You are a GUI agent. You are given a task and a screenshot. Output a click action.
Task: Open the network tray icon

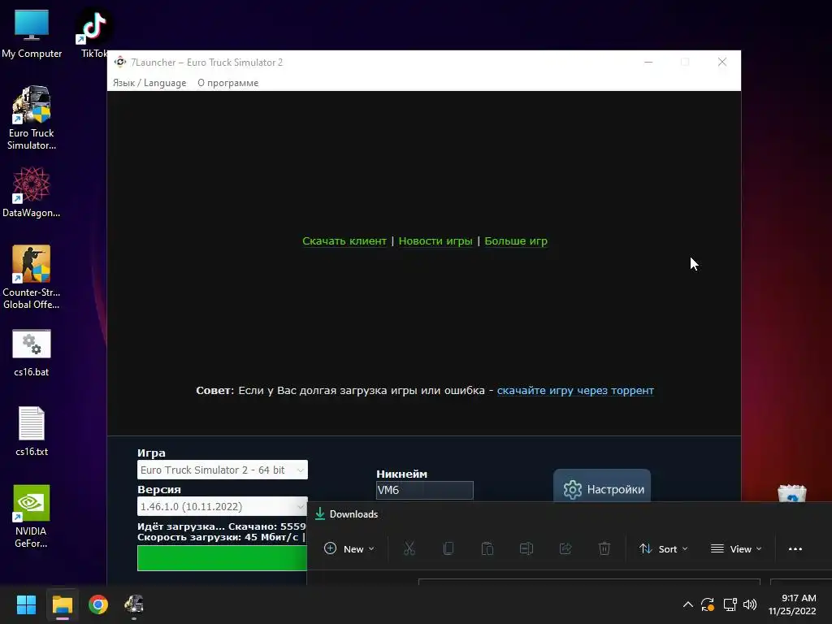pyautogui.click(x=730, y=604)
